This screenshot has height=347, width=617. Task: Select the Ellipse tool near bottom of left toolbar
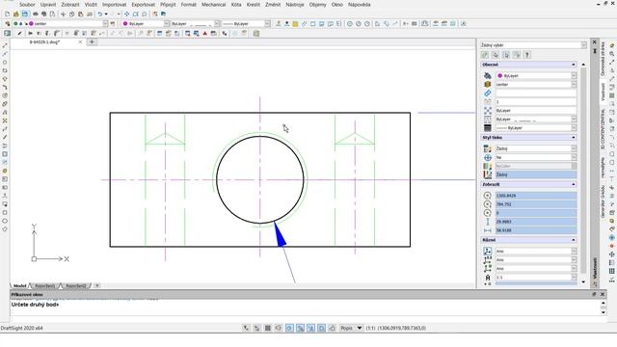click(5, 221)
